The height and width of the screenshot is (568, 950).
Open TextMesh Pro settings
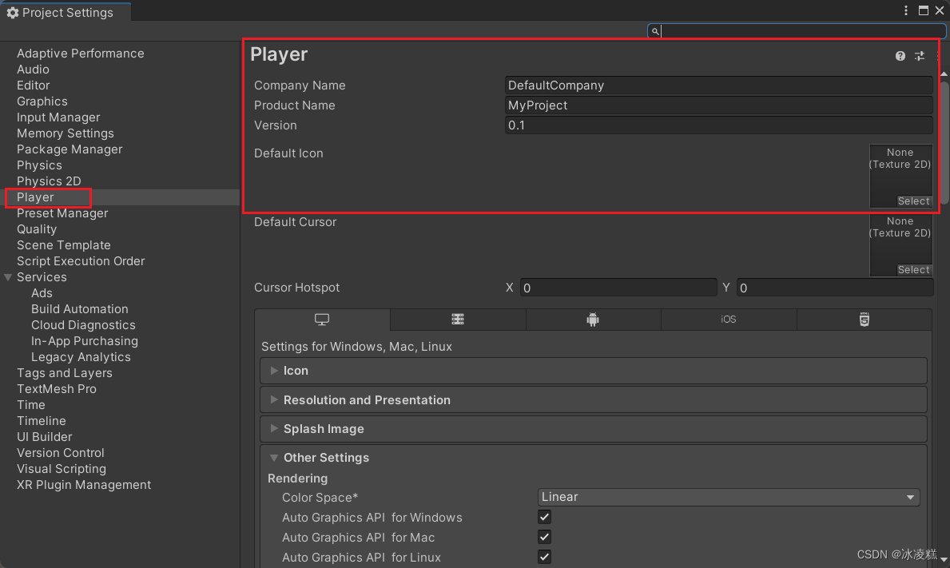click(x=57, y=389)
